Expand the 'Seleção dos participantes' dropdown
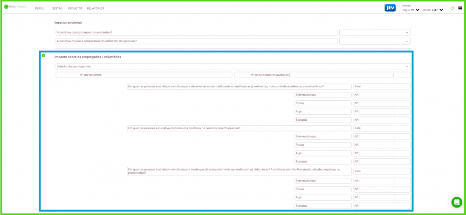Image resolution: width=466 pixels, height=215 pixels. pos(233,66)
